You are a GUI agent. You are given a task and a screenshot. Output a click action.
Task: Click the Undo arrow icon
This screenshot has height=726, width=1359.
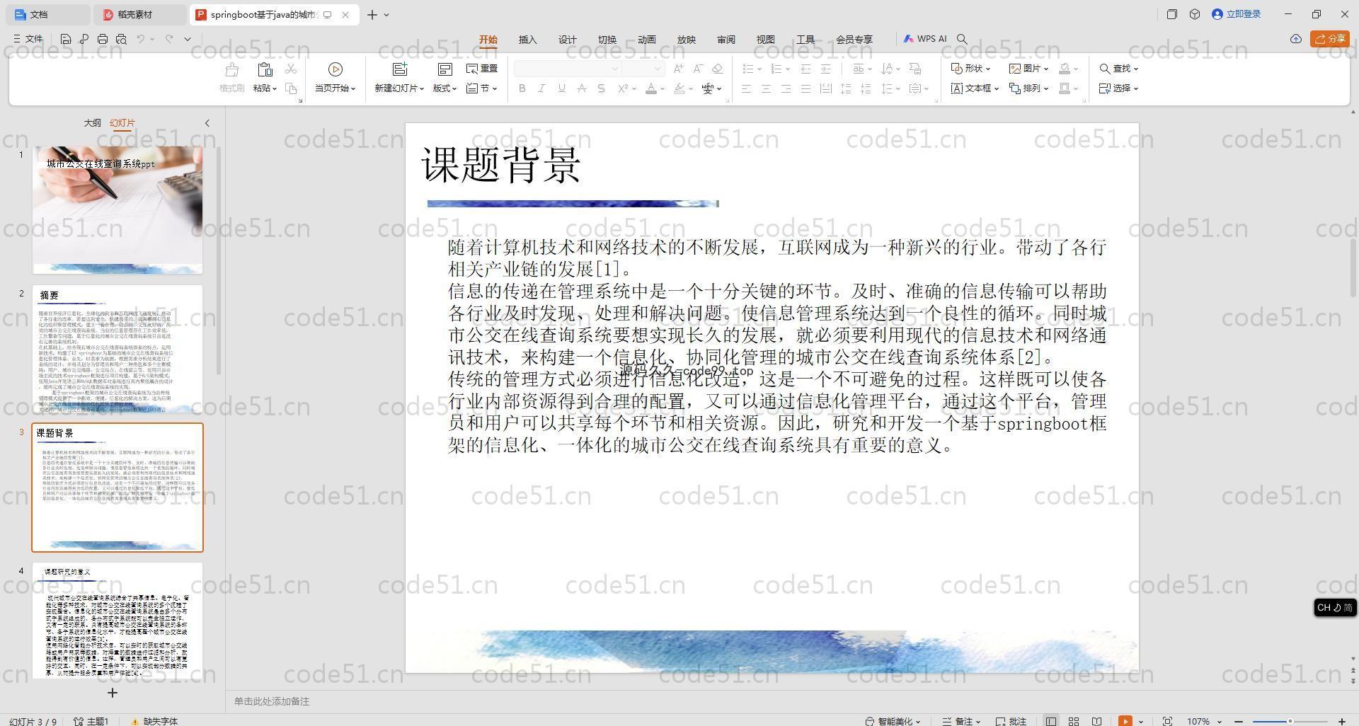[x=141, y=39]
